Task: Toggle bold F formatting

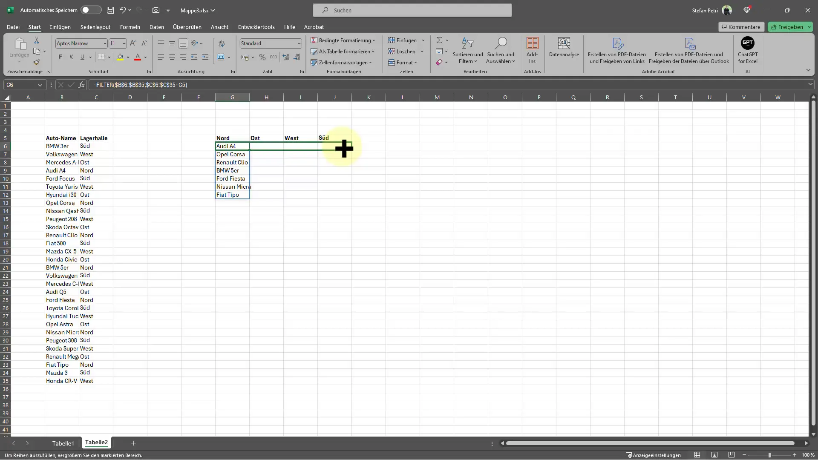Action: tap(60, 57)
